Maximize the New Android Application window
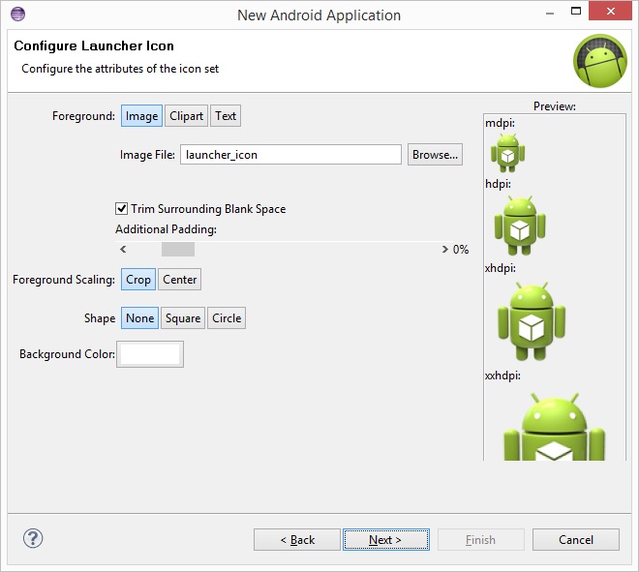This screenshot has height=572, width=639. point(576,11)
